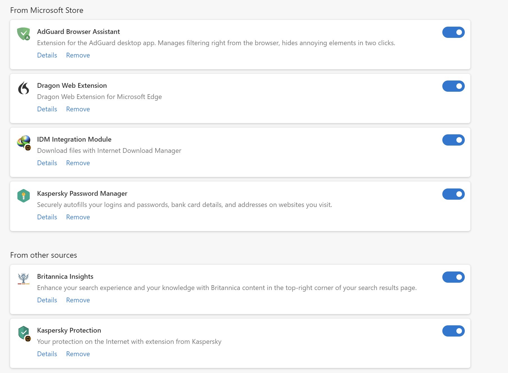The height and width of the screenshot is (373, 508).
Task: Open Details for AdGuard Browser Assistant
Action: point(47,55)
